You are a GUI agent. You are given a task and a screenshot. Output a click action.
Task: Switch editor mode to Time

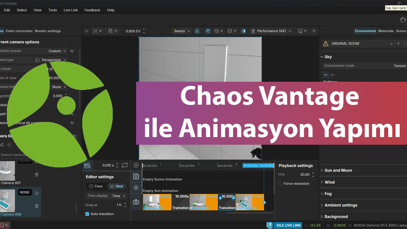(96, 186)
